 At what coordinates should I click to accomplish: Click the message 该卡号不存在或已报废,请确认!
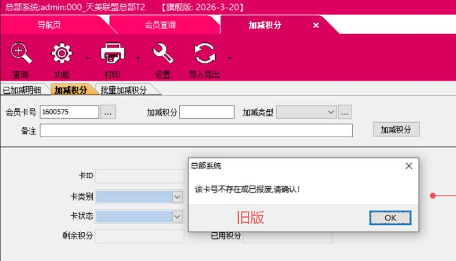pyautogui.click(x=247, y=190)
